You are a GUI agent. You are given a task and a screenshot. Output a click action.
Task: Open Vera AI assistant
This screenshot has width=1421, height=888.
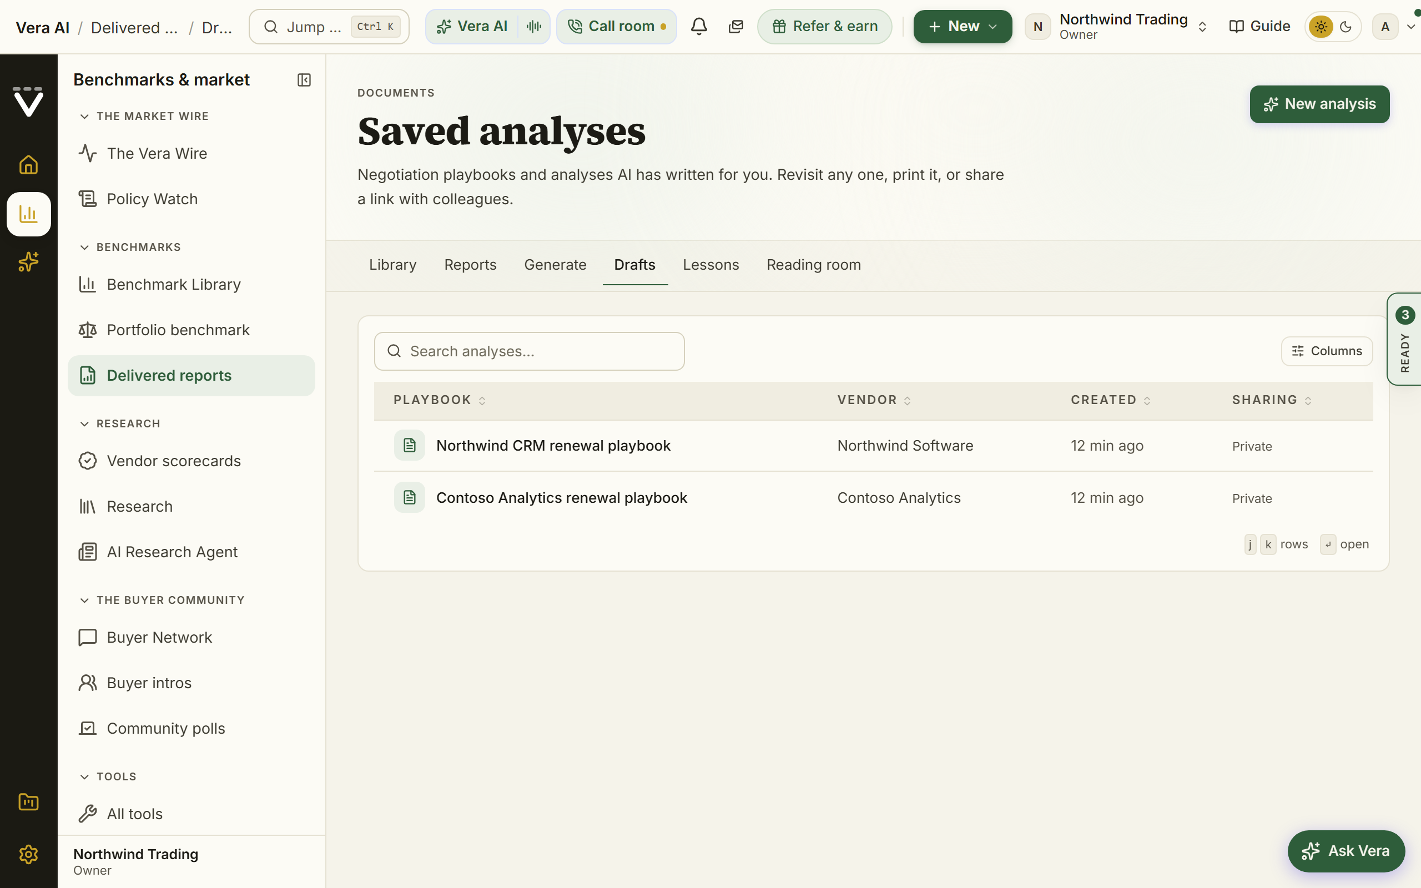pos(472,27)
